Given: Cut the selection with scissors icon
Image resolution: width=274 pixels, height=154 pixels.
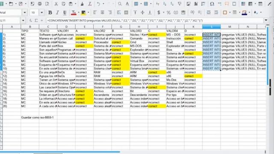Looking at the screenshot, I should point(56,4).
